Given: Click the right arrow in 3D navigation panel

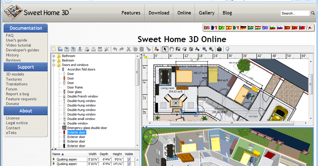Looking at the screenshot, I should point(155,137).
